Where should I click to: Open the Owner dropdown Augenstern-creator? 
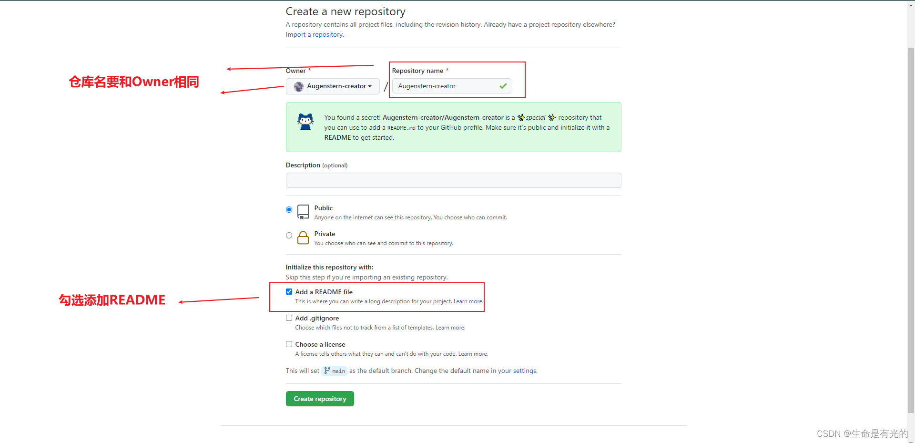tap(333, 86)
